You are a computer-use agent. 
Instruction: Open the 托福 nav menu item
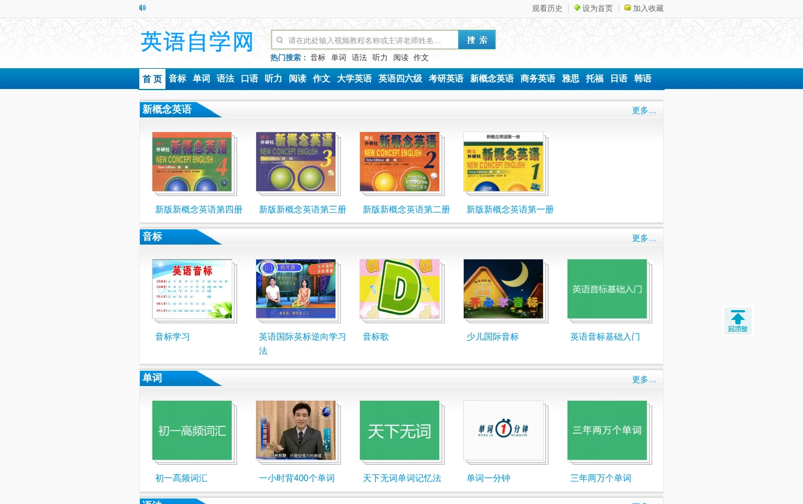click(x=595, y=79)
